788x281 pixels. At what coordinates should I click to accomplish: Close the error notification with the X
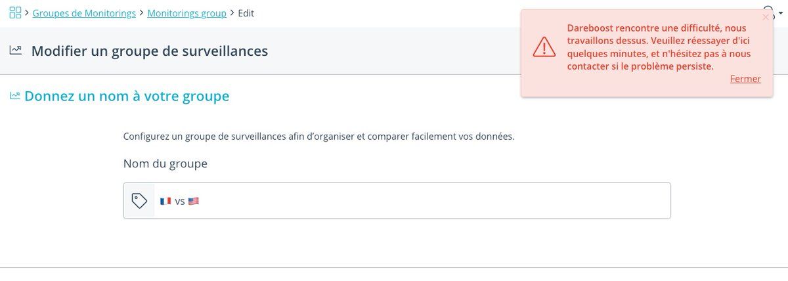pyautogui.click(x=765, y=17)
